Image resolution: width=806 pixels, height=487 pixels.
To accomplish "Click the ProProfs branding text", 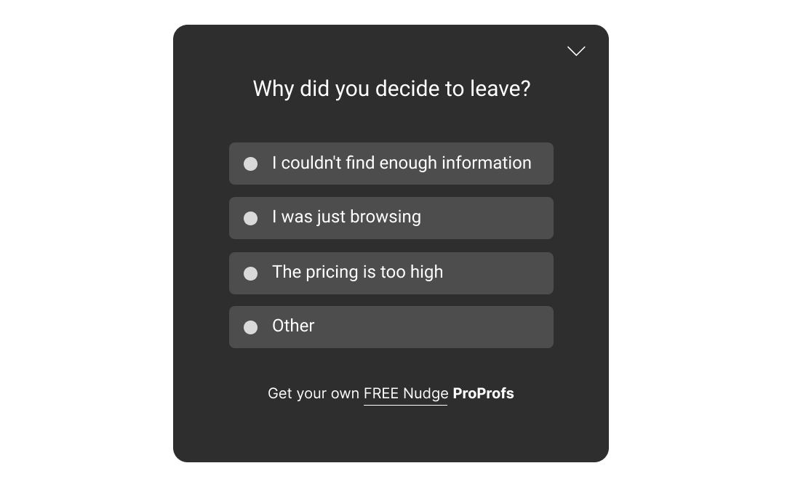I will tap(483, 393).
